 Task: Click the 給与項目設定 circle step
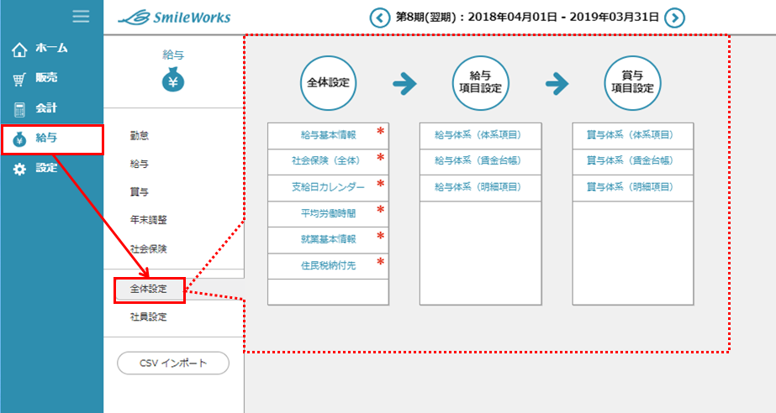pos(480,82)
